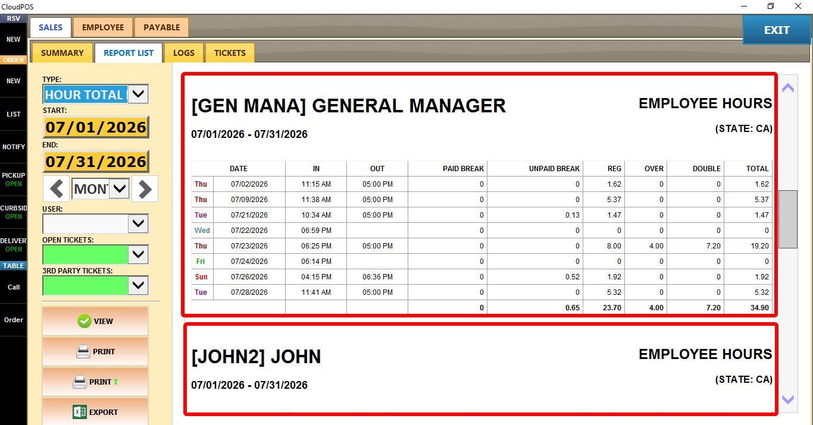Click the 10:34 AM clock-in cell

click(316, 215)
